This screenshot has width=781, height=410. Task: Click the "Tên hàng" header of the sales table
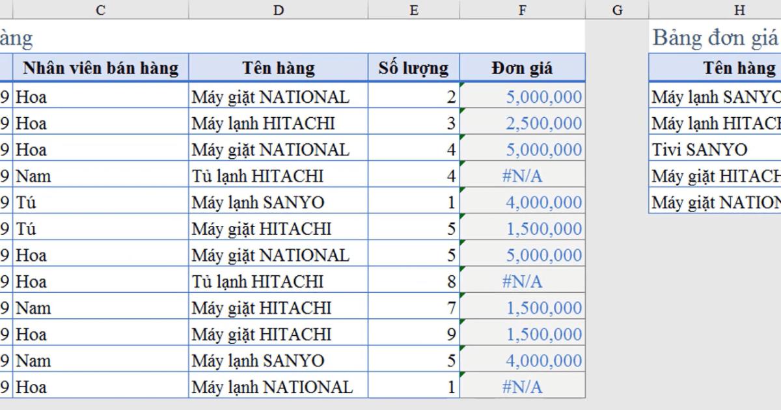(x=279, y=67)
